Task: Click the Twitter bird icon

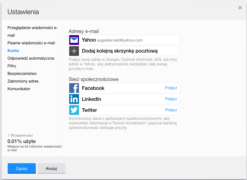Action: coord(74,110)
